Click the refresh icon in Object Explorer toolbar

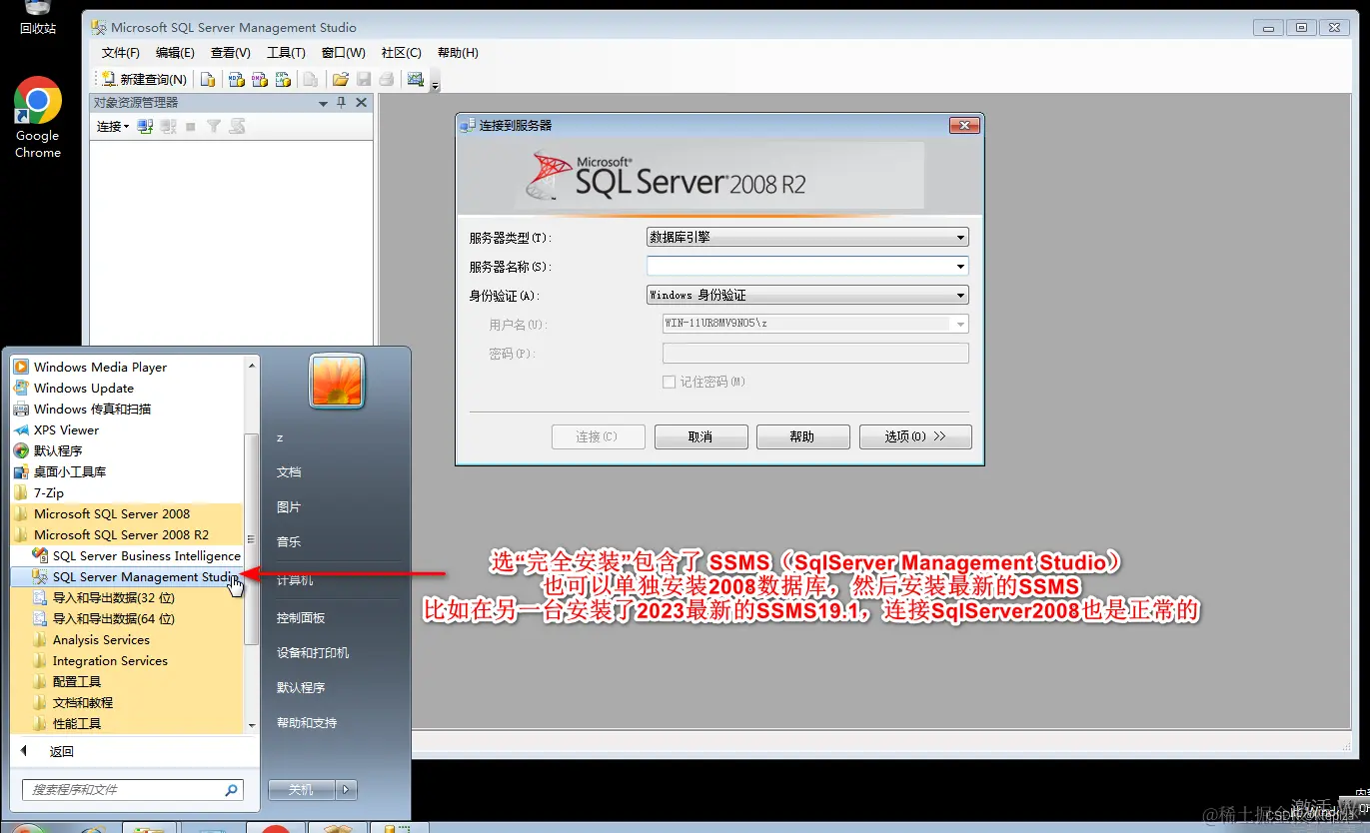tap(237, 126)
